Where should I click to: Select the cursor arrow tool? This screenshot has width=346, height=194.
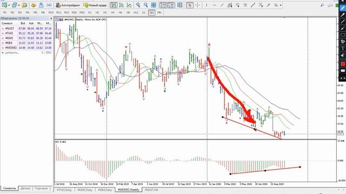[190, 5]
